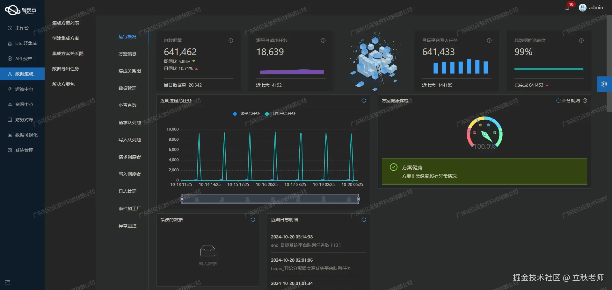
Task: Switch to 运行概况 tab
Action: (127, 37)
